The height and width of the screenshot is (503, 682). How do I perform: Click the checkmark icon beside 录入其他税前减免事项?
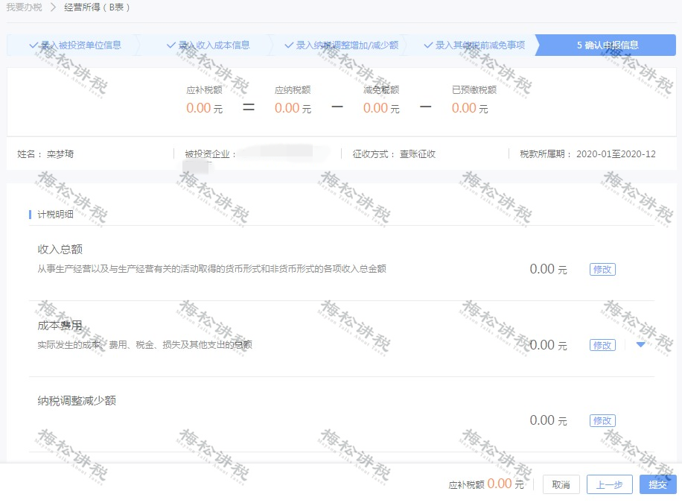point(428,45)
